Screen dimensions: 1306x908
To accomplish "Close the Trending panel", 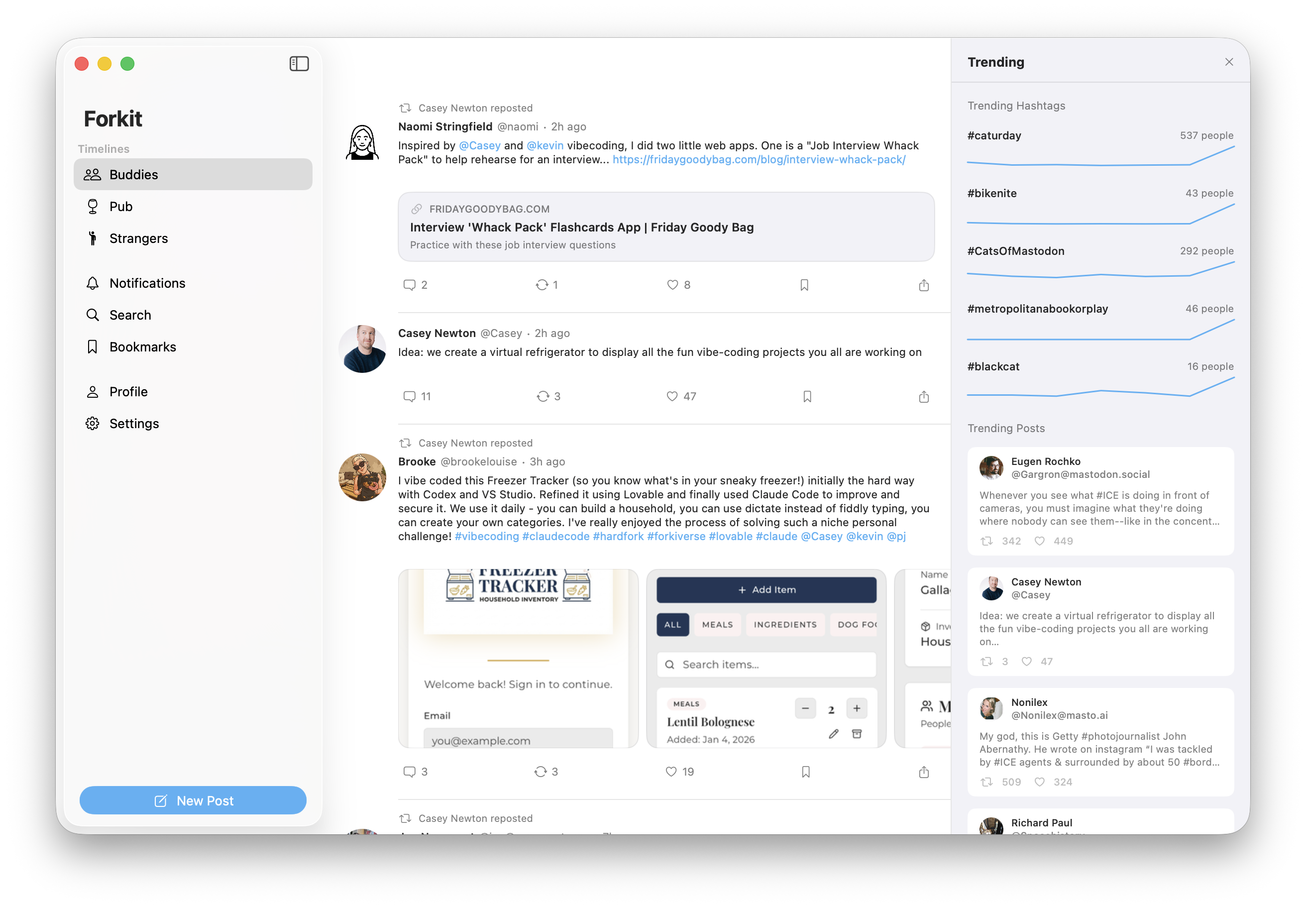I will [1229, 62].
